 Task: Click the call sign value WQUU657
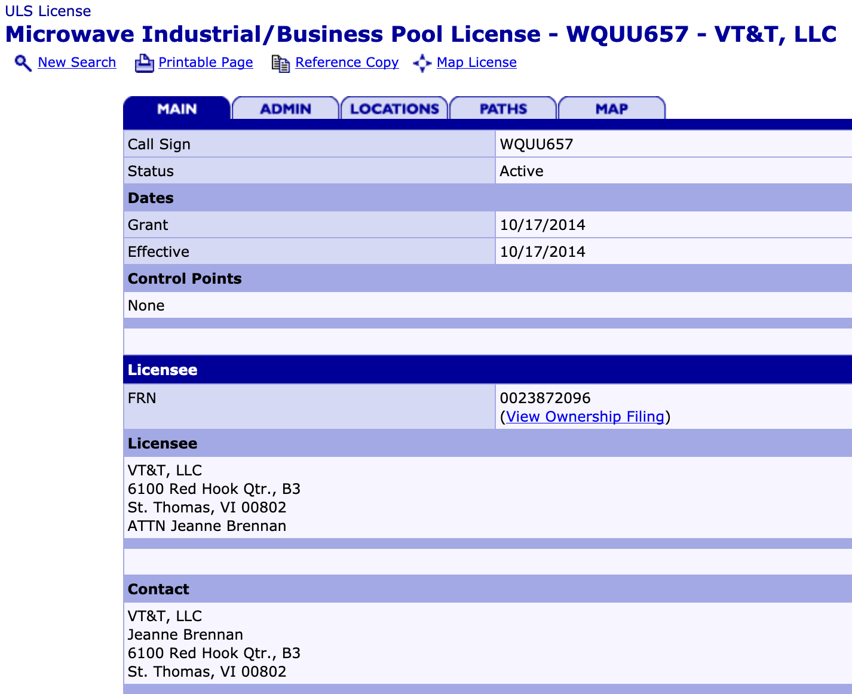point(536,145)
